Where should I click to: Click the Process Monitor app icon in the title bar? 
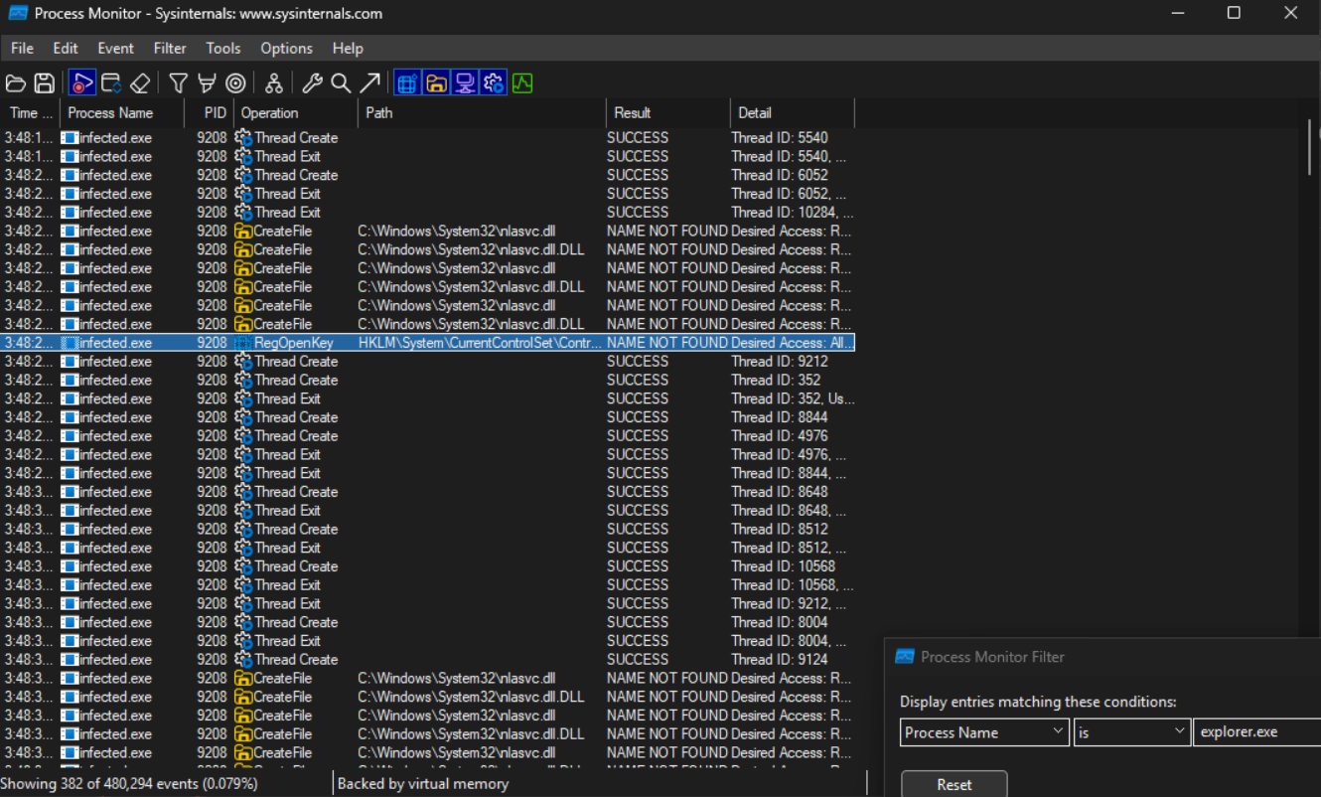[x=17, y=14]
